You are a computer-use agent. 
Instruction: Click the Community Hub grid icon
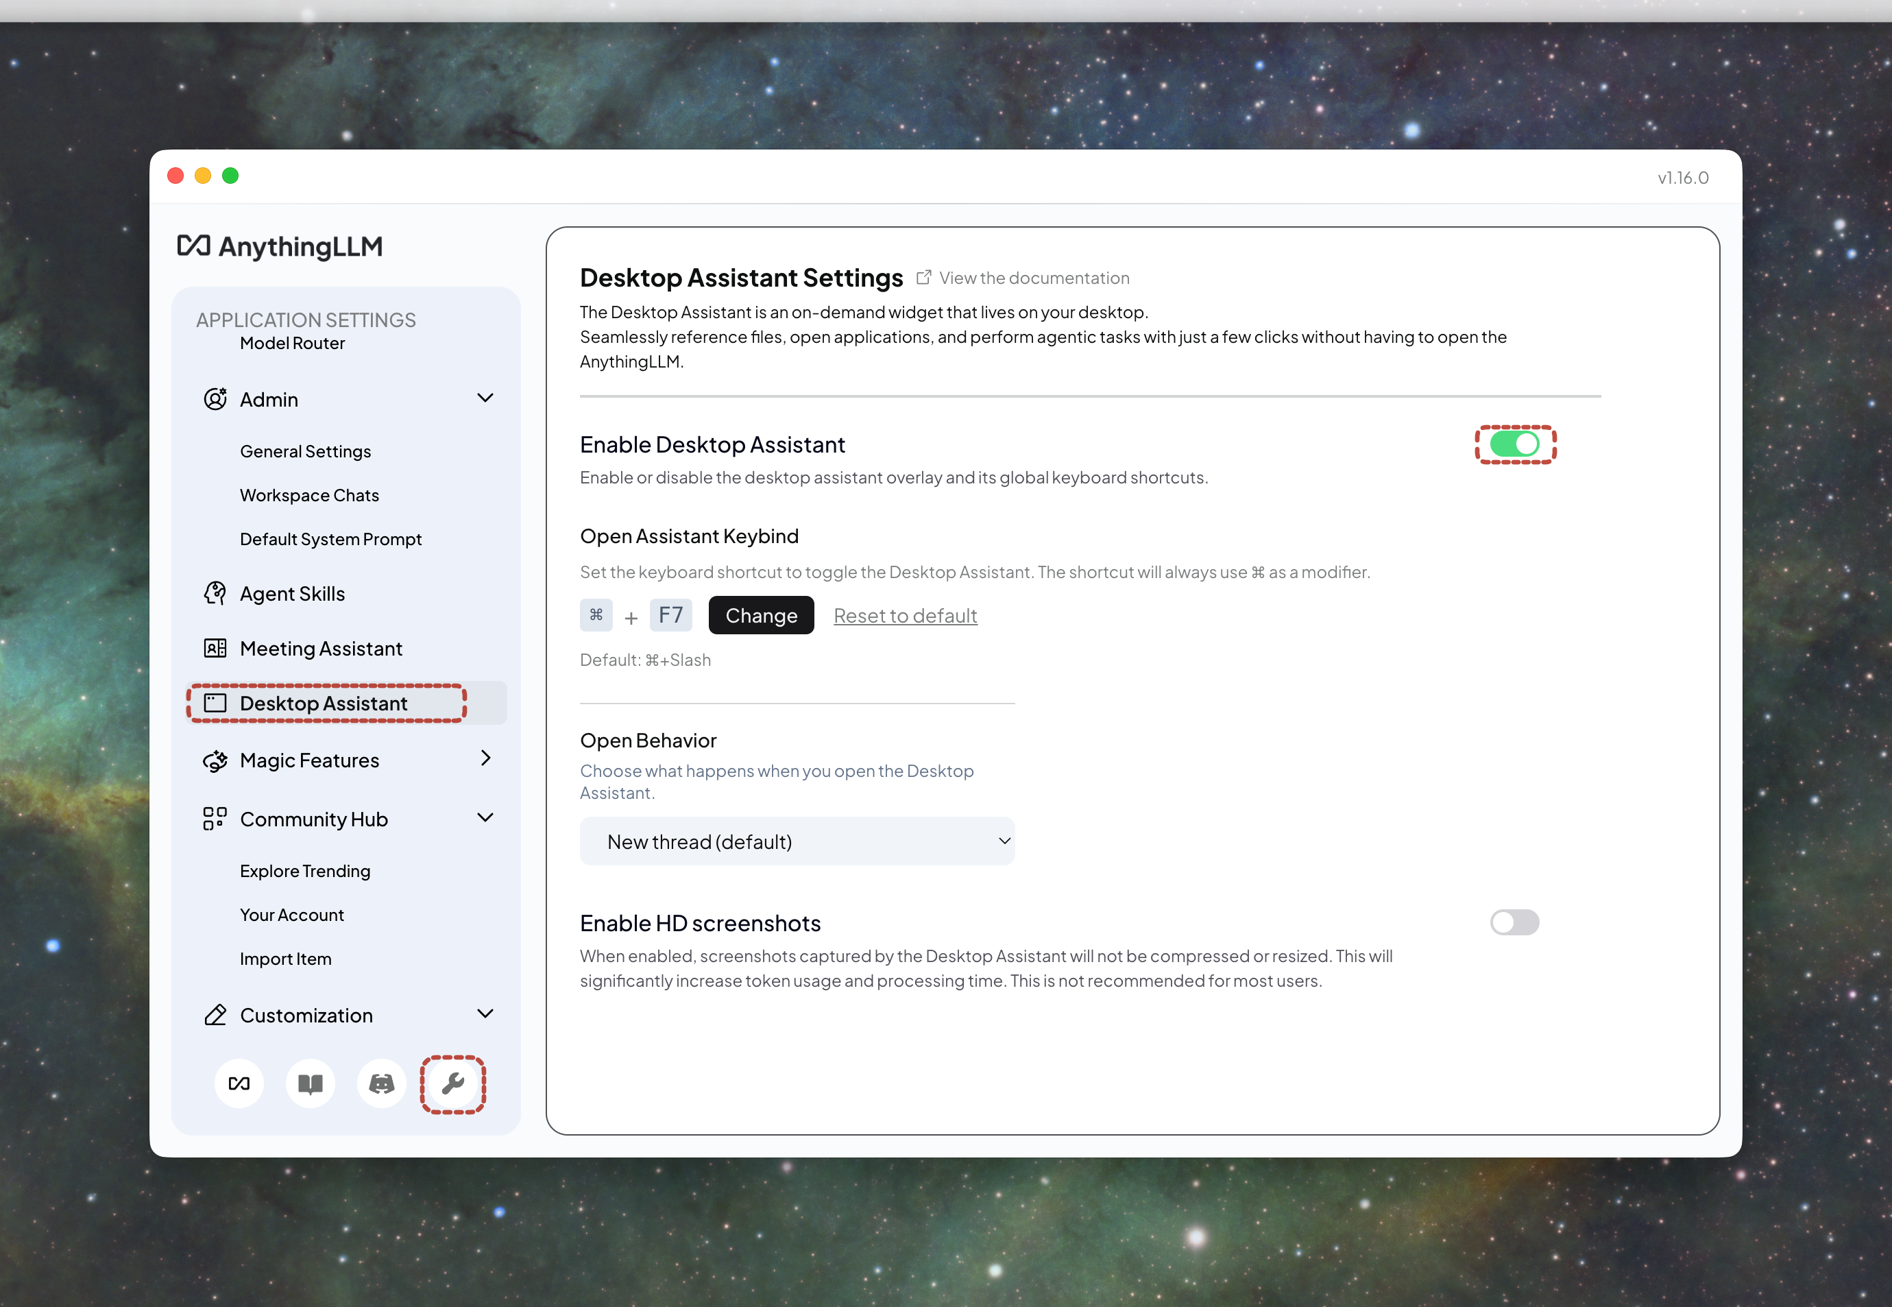click(215, 818)
